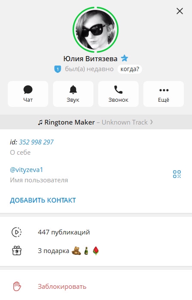Viewport: 192px width, 300px height.
Task: Open the gifts box icon
Action: (x=17, y=250)
